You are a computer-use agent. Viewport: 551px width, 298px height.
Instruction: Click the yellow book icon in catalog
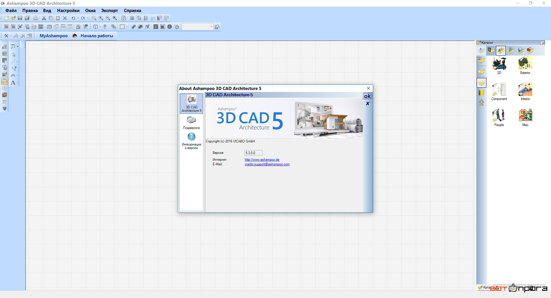point(482,93)
